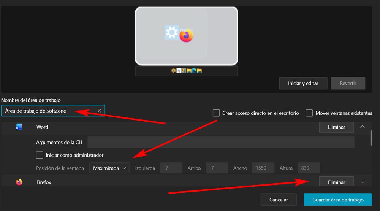
Task: Click the app list vertical scrollbar
Action: tap(371, 138)
